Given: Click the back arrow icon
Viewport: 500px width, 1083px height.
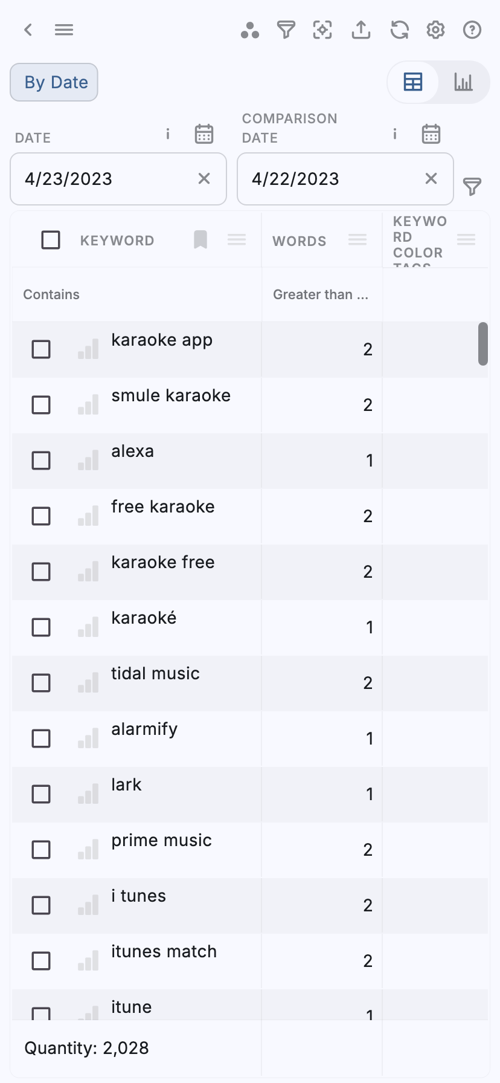Looking at the screenshot, I should coord(28,30).
